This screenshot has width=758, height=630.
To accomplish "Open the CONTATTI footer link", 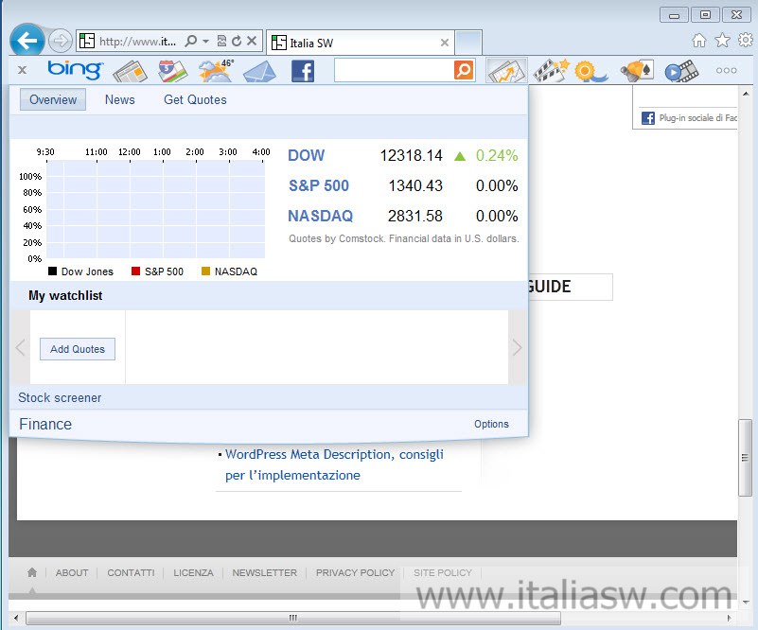I will tap(131, 573).
